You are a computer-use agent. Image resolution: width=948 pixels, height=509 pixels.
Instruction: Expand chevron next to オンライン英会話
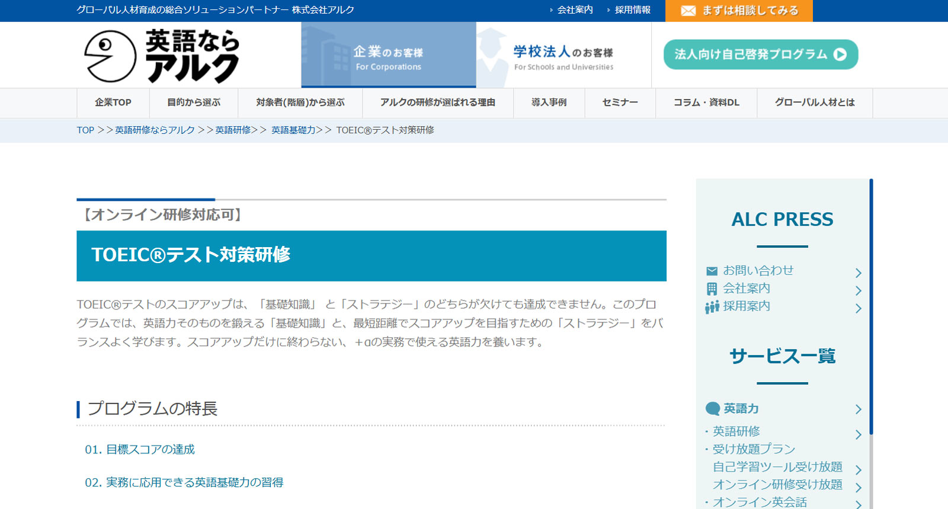(858, 504)
